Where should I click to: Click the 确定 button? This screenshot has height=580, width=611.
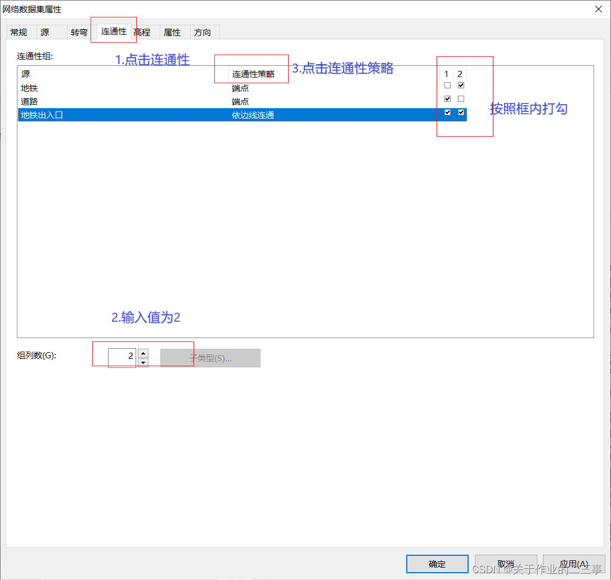click(x=437, y=564)
